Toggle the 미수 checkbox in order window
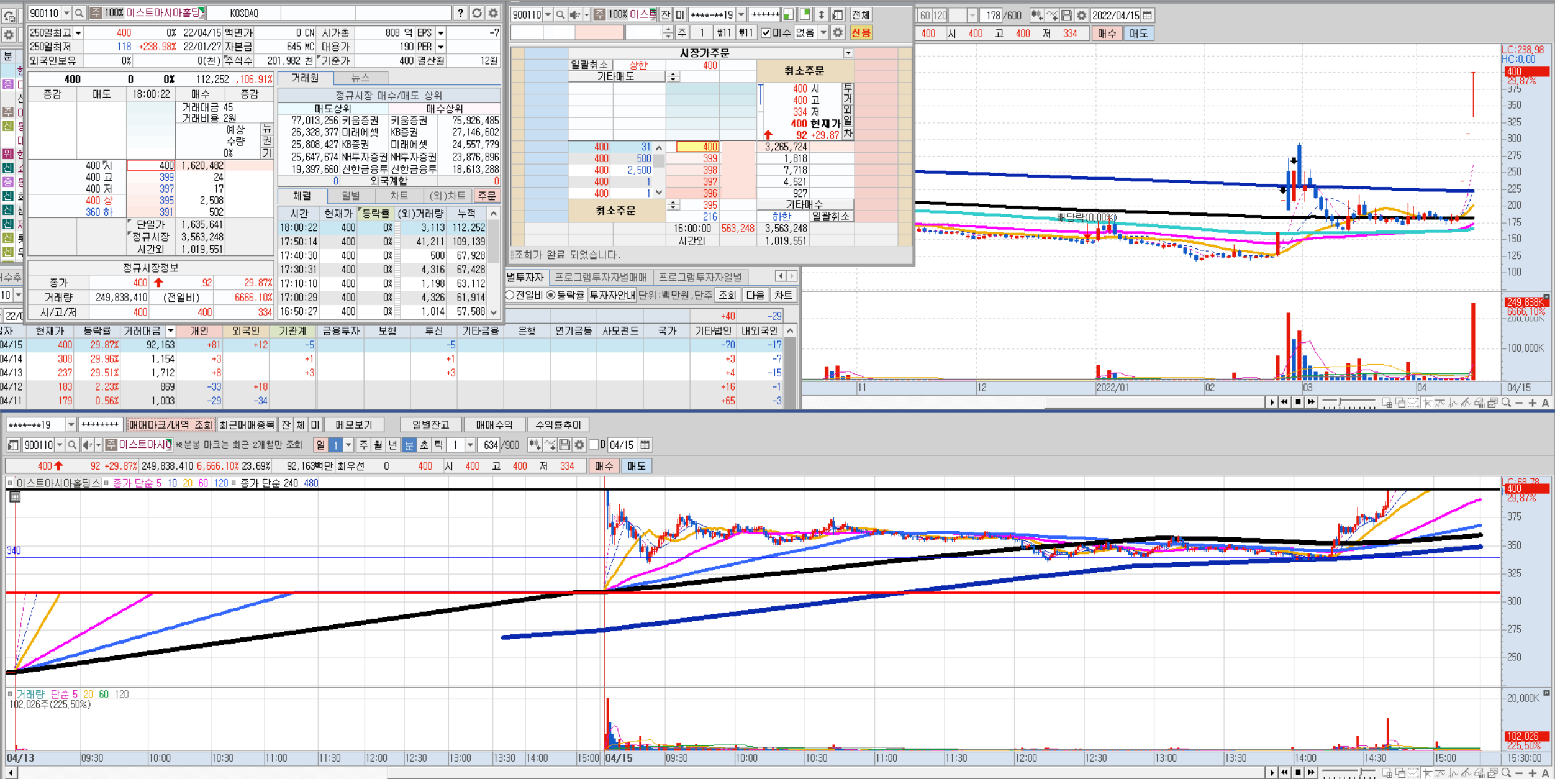 (x=766, y=32)
